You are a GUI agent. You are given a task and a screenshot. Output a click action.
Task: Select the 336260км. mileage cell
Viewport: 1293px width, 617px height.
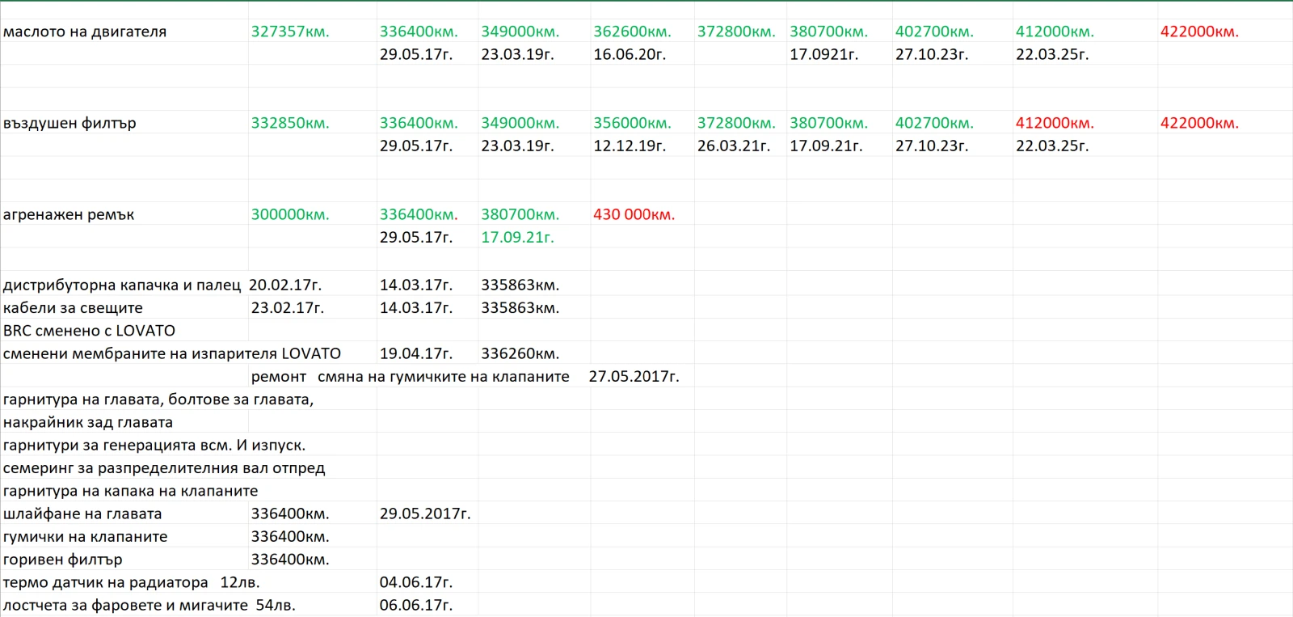coord(520,353)
